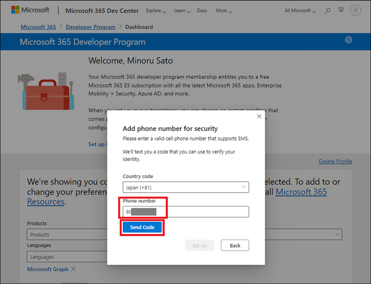Open the account profile avatar icon
This screenshot has width=371, height=284.
coord(355,10)
